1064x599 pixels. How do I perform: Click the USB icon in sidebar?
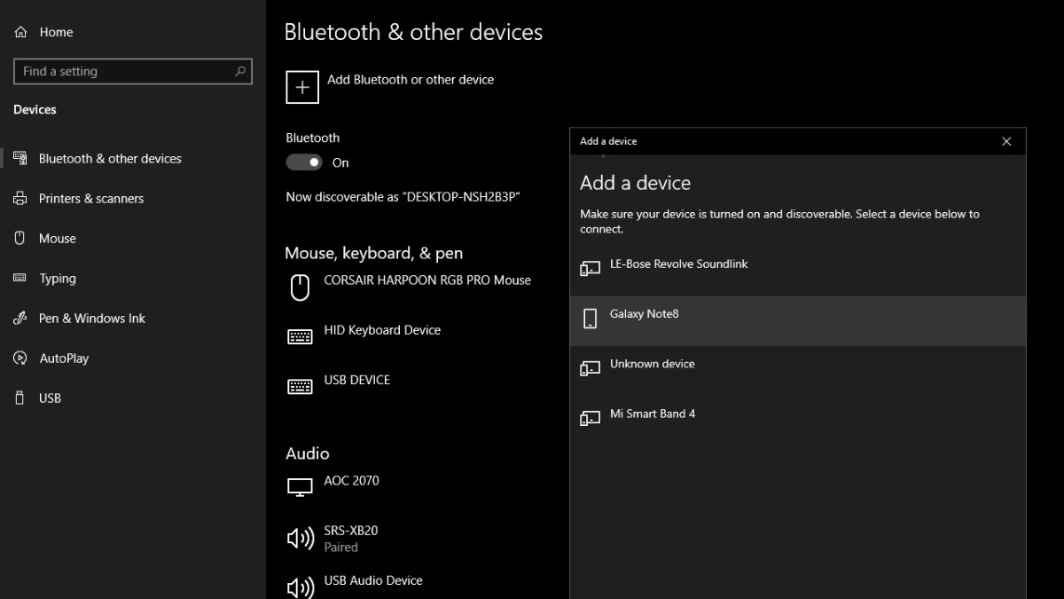coord(20,398)
